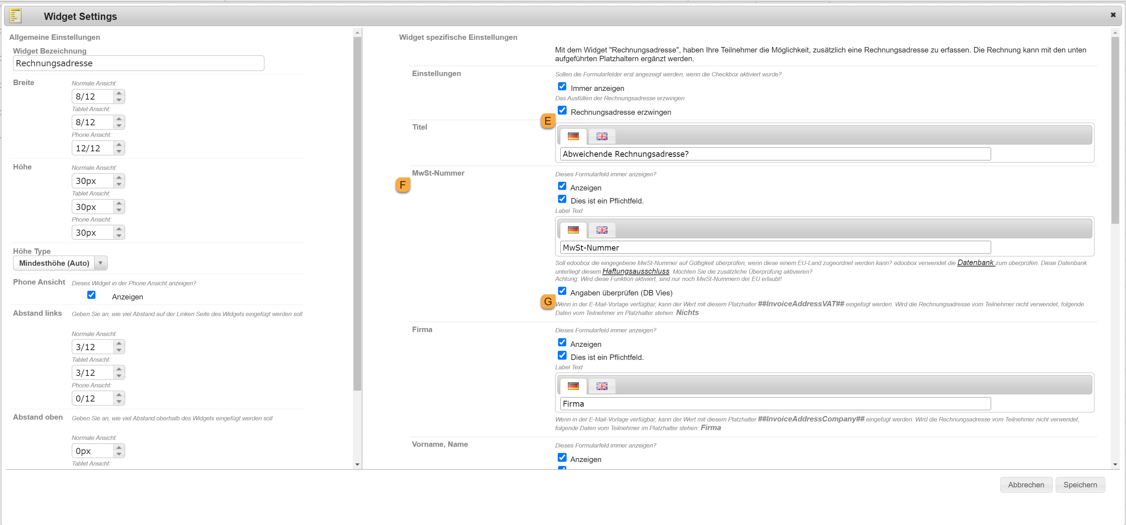Click the Speichern button
Screen dimensions: 1126x525
coord(1080,485)
